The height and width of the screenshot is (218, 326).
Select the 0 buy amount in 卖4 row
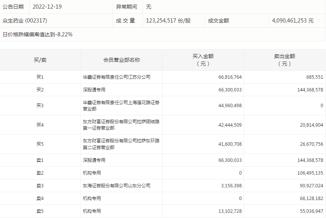coord(240,198)
